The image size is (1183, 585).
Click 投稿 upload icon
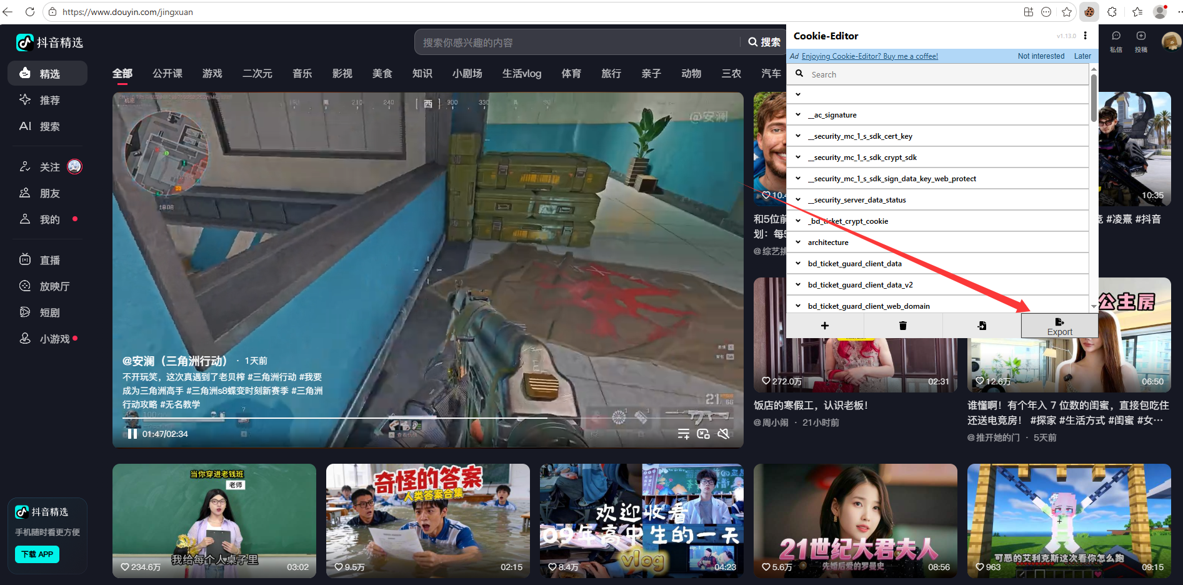point(1141,41)
